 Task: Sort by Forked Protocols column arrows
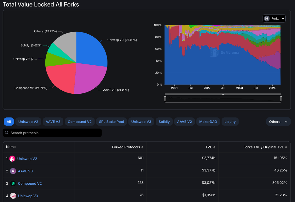coord(142,147)
